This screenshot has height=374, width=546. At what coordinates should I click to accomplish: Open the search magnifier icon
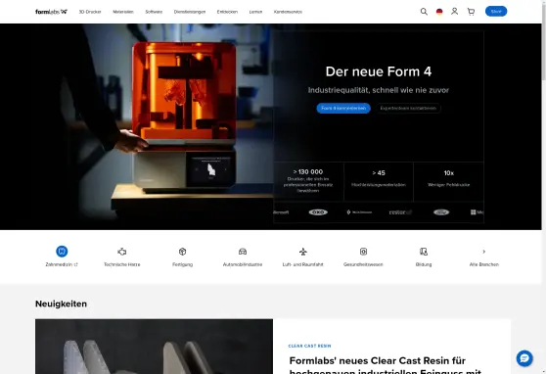click(424, 12)
